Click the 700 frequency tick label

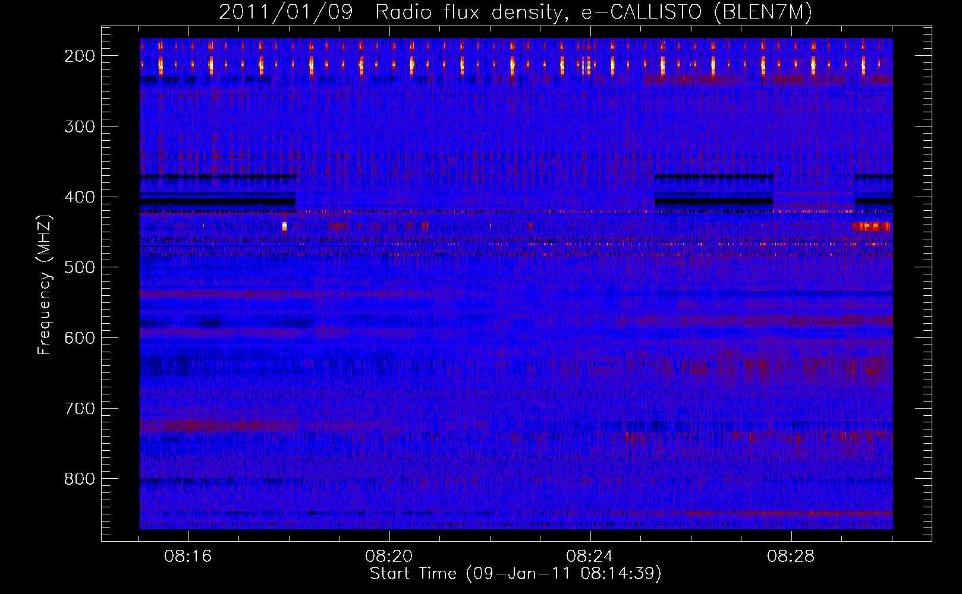[x=80, y=409]
